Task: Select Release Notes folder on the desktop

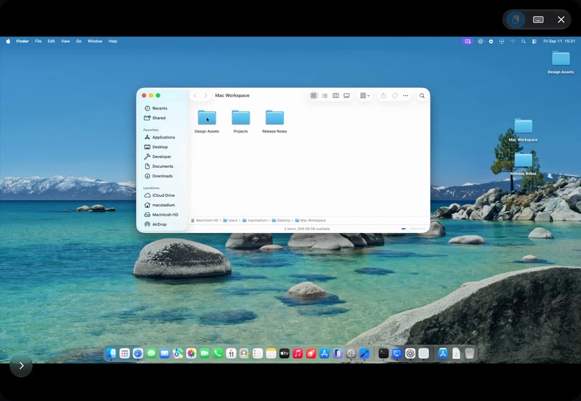Action: point(523,164)
